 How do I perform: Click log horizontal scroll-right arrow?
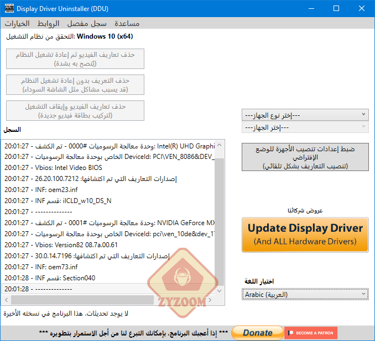pos(210,300)
